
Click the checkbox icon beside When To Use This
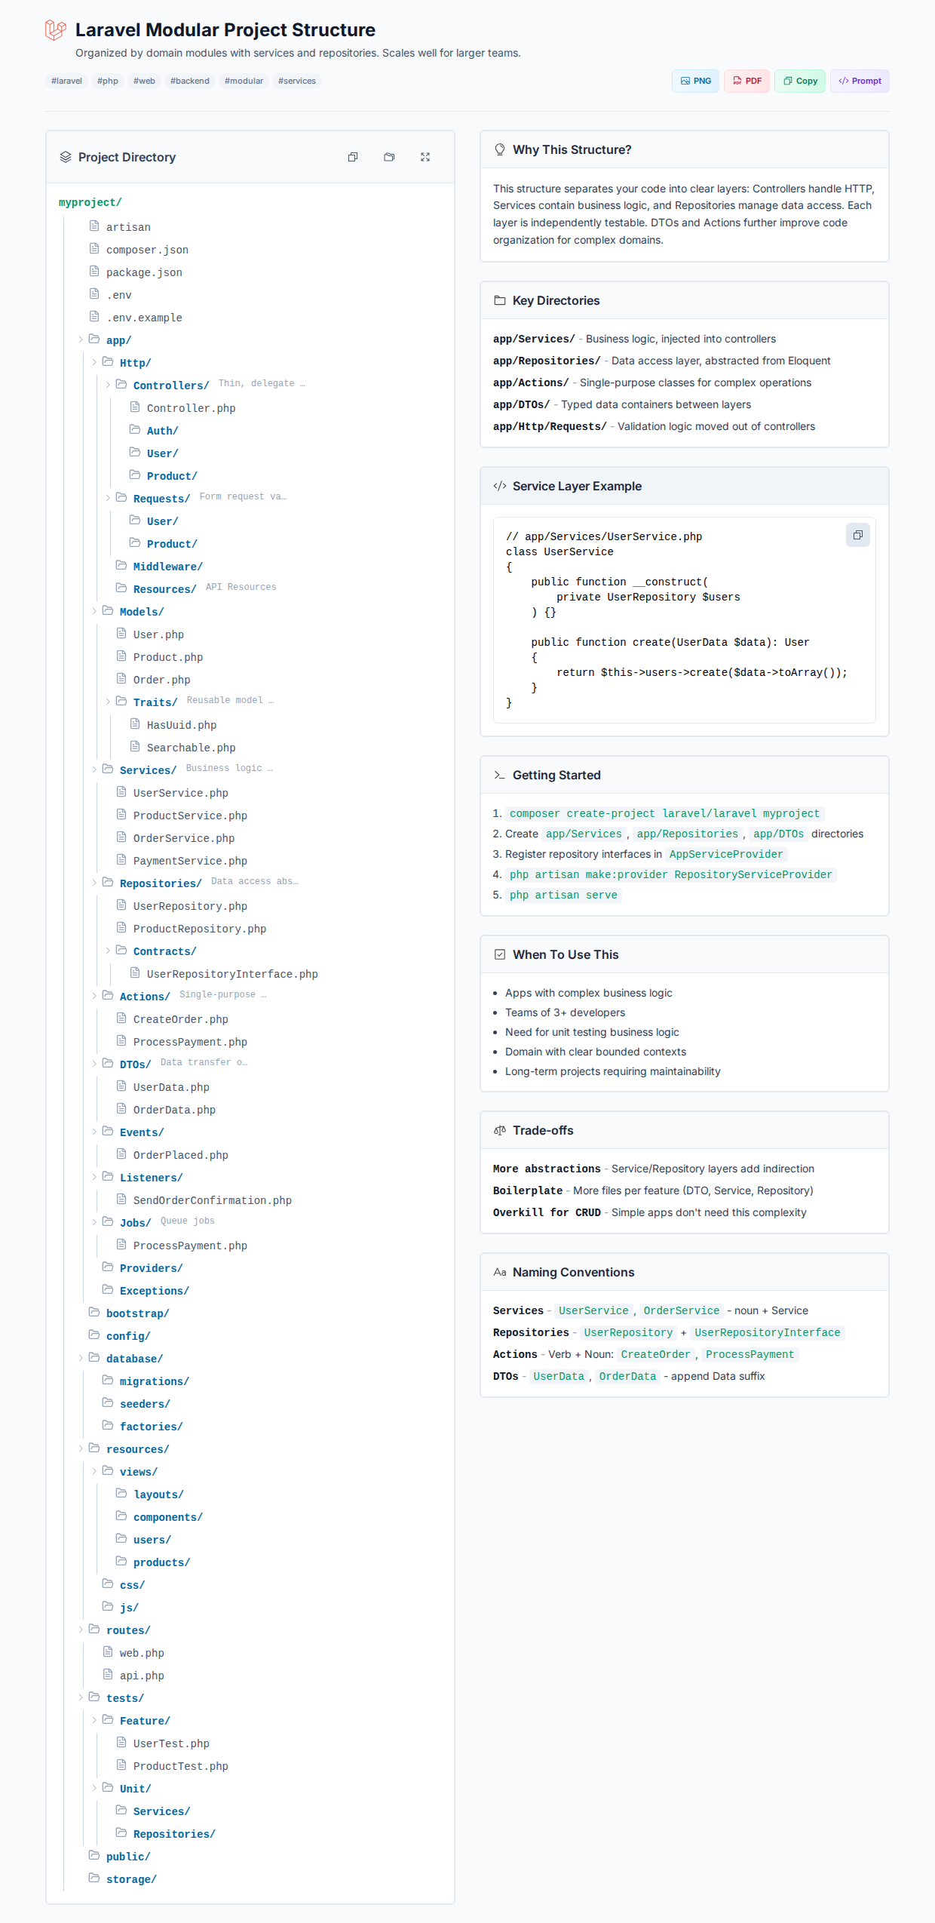[x=499, y=954]
